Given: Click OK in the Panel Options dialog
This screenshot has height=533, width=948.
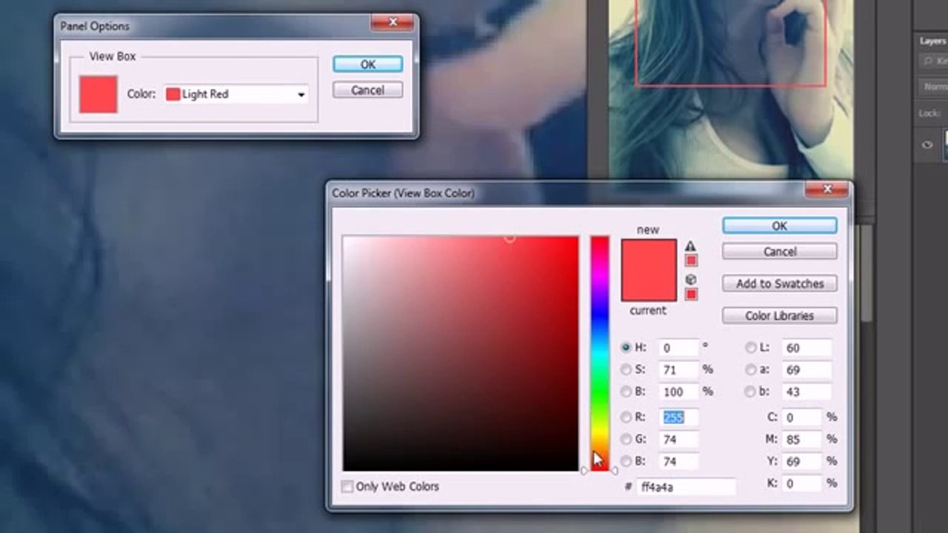Looking at the screenshot, I should [x=368, y=64].
